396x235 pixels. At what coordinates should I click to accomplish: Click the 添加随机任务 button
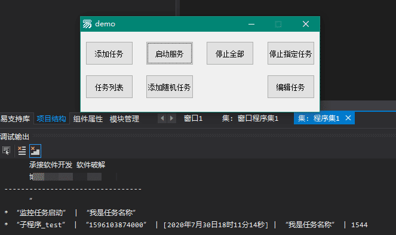(170, 87)
